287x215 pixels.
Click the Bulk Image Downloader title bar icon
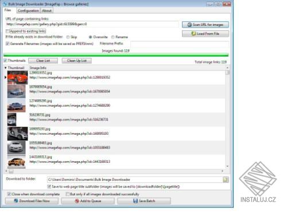[5, 4]
